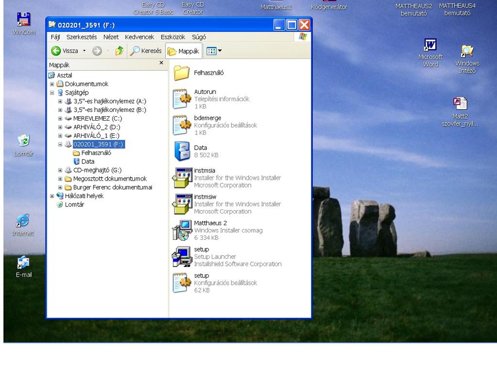
Task: Collapse the 020201_3591 (F:) tree node
Action: pos(60,144)
